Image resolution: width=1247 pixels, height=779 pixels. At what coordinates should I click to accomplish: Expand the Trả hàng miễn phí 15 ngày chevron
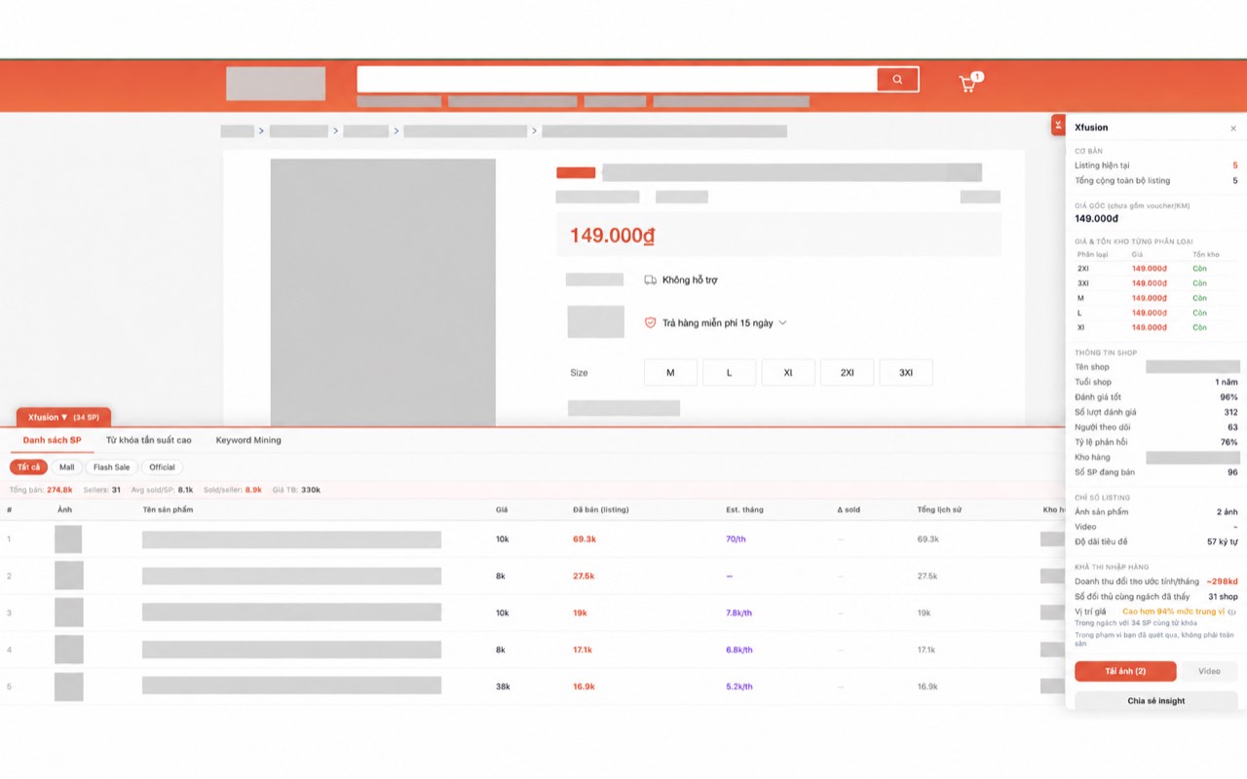click(781, 323)
